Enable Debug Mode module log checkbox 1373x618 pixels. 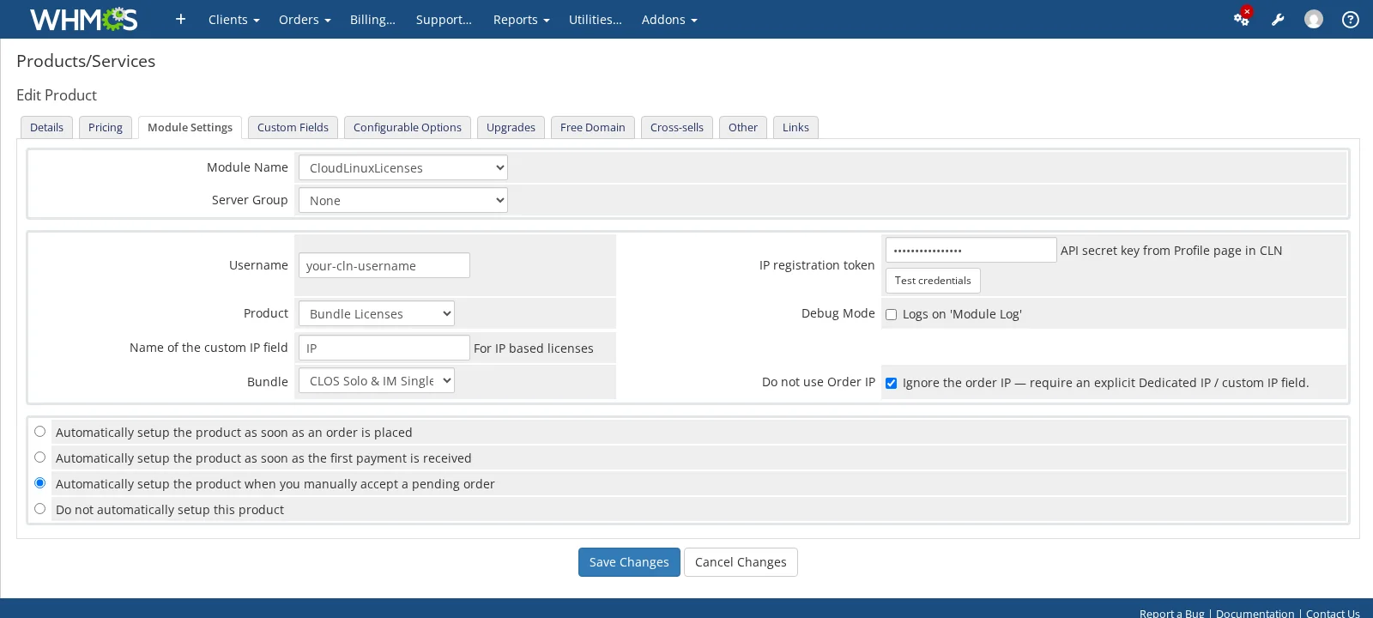(x=891, y=314)
